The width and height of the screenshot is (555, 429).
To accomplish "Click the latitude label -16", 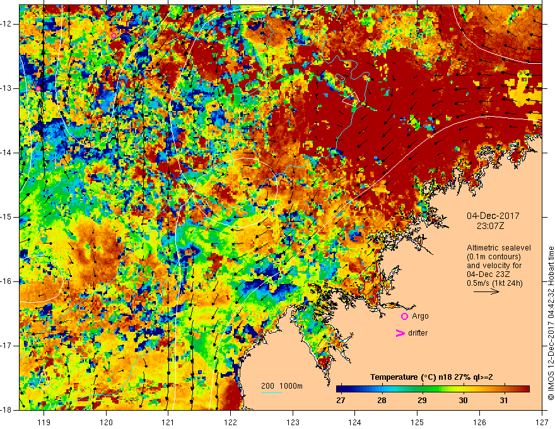I will tap(7, 281).
